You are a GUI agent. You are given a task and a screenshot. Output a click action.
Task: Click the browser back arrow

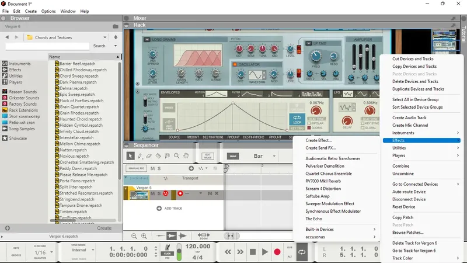7,37
